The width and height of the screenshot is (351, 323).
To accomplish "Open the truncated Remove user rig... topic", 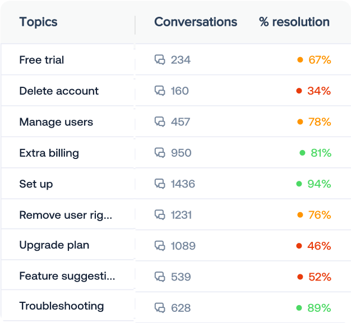I will (66, 215).
